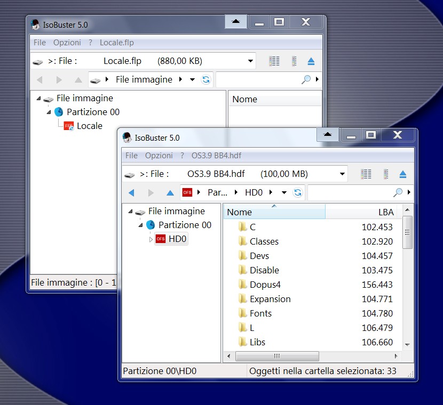This screenshot has width=443, height=405.
Task: Open the Locale.flp image selector dropdown
Action: (250, 61)
